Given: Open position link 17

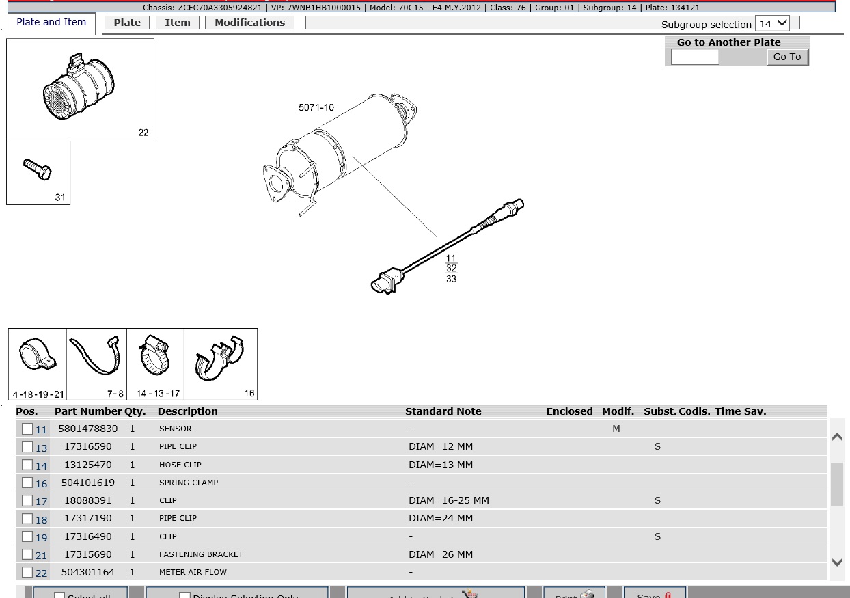Looking at the screenshot, I should pos(42,502).
